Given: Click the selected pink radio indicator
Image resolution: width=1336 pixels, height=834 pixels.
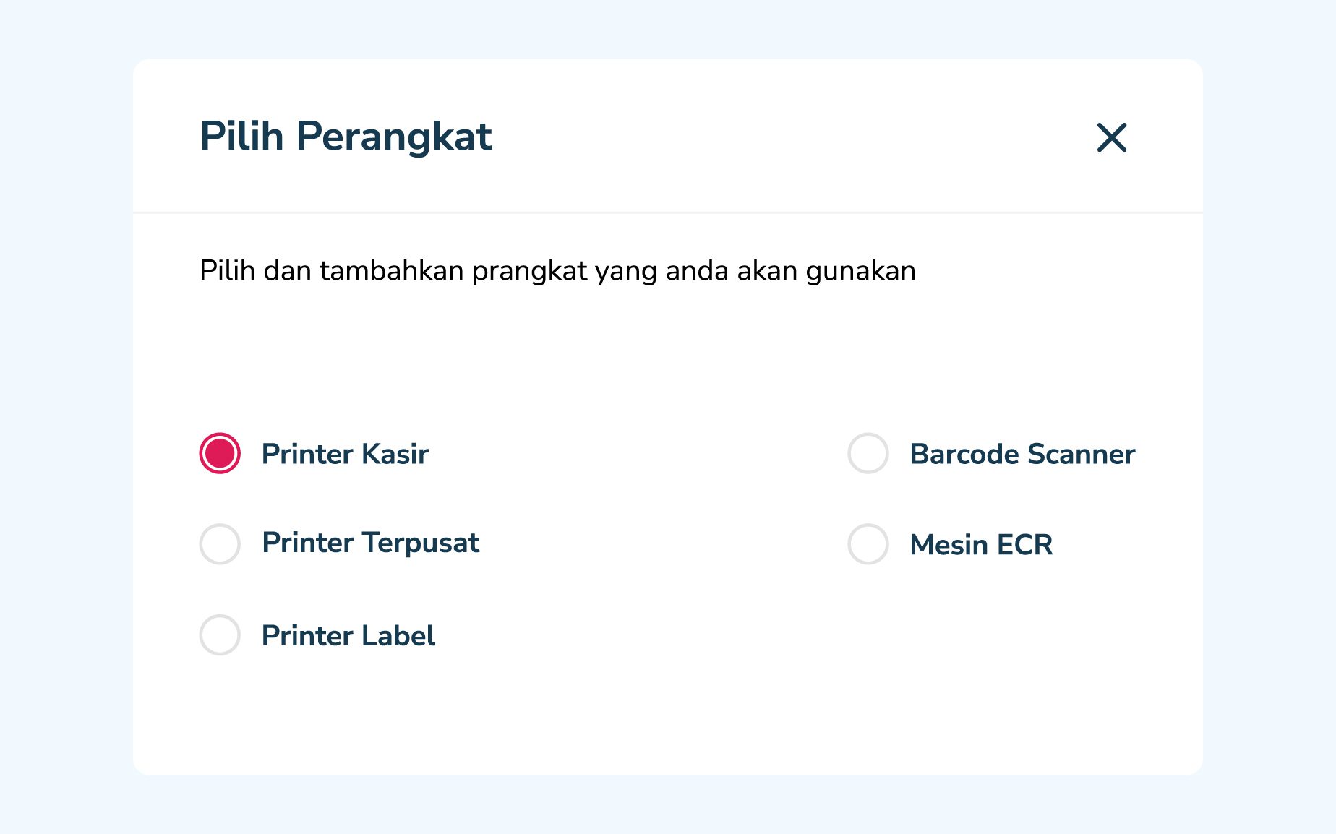Looking at the screenshot, I should 219,454.
